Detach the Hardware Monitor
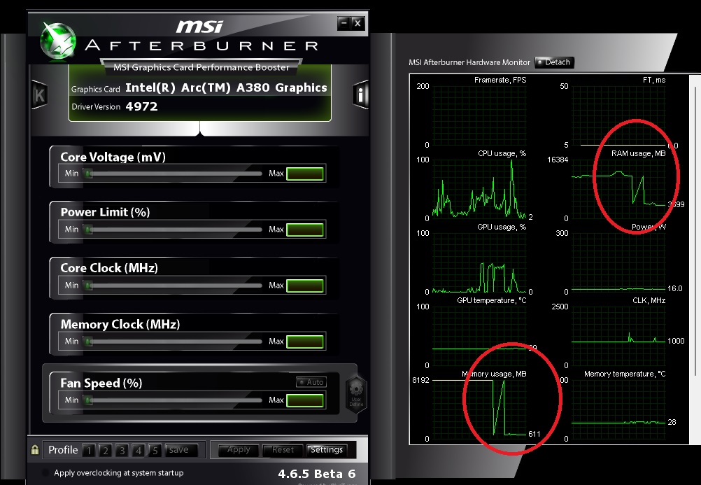This screenshot has width=701, height=485. tap(554, 62)
